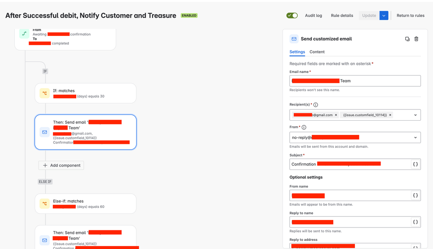Click the Email name input field
433x249 pixels.
point(355,81)
